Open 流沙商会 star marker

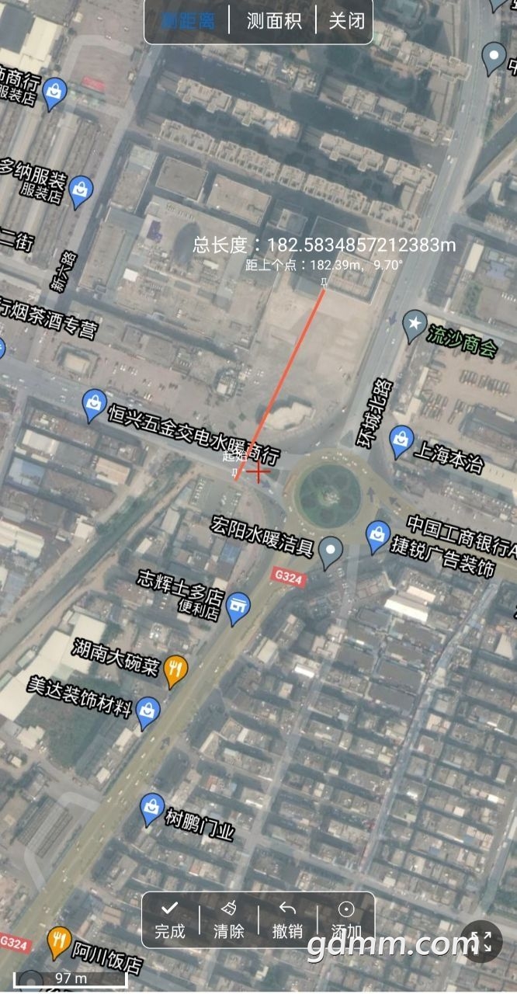(415, 327)
